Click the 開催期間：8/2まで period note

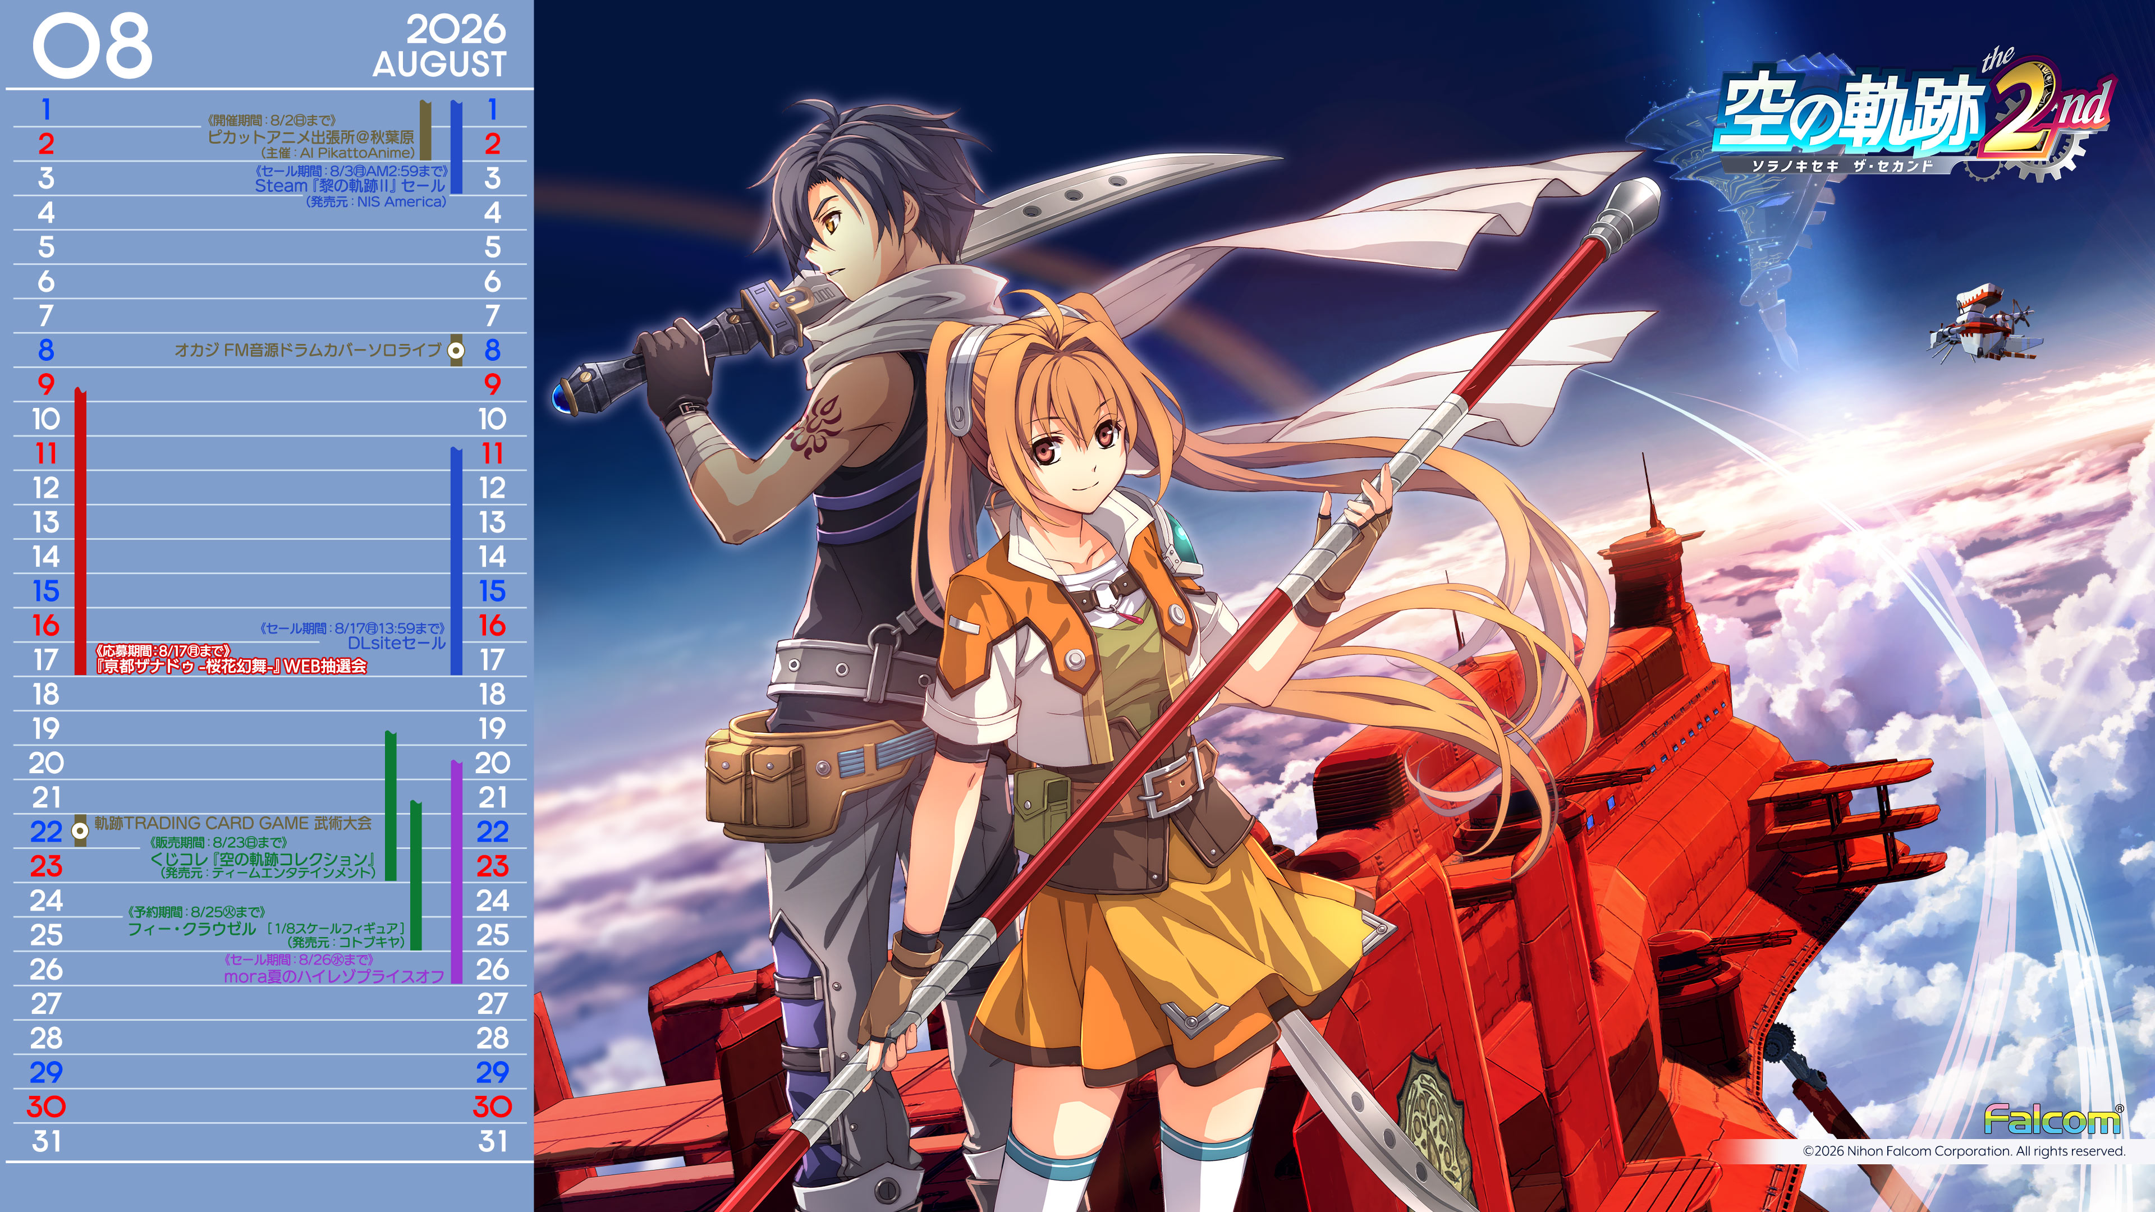pos(271,121)
